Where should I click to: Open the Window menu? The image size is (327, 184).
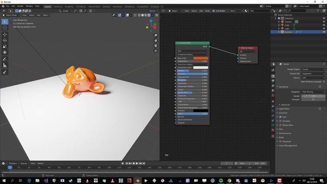(29, 6)
